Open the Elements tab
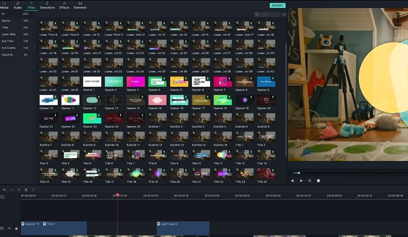 tap(80, 6)
